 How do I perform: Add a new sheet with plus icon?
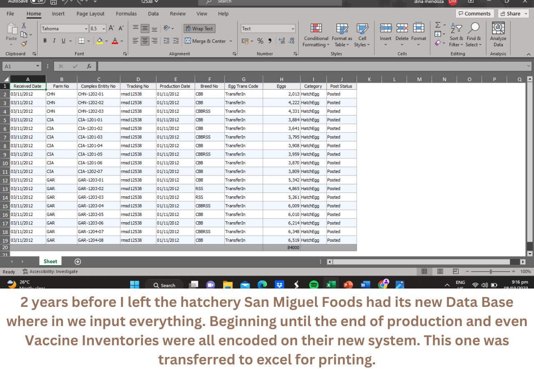[78, 261]
